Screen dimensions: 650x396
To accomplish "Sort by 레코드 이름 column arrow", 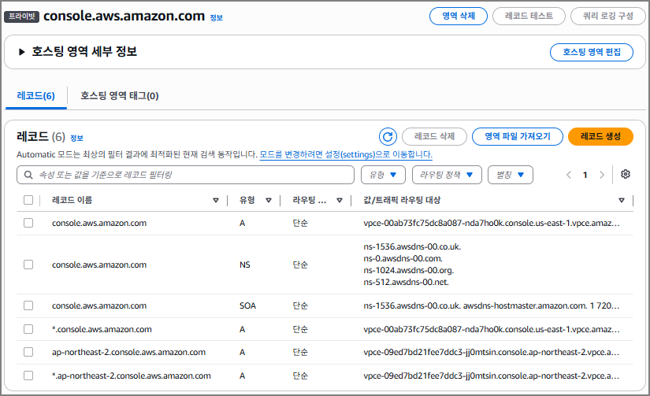I will pyautogui.click(x=216, y=201).
